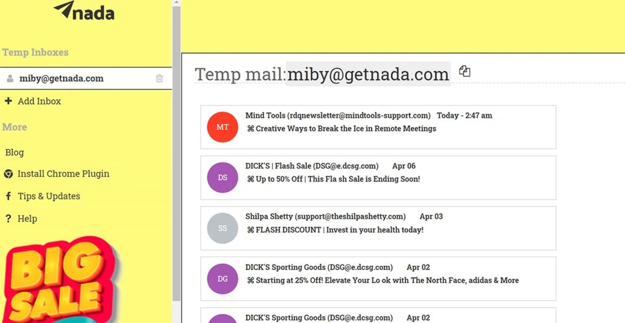Click the scrollbar up arrow
Image resolution: width=625 pixels, height=323 pixels.
[176, 3]
